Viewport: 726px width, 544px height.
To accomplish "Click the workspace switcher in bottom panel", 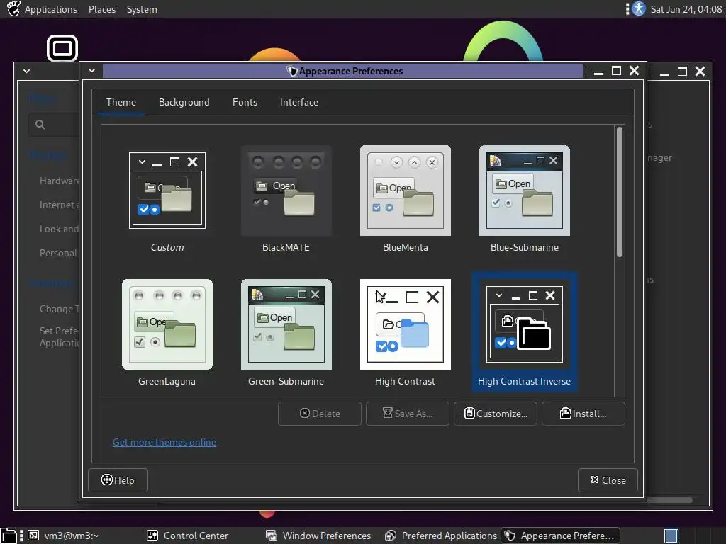I will [671, 536].
